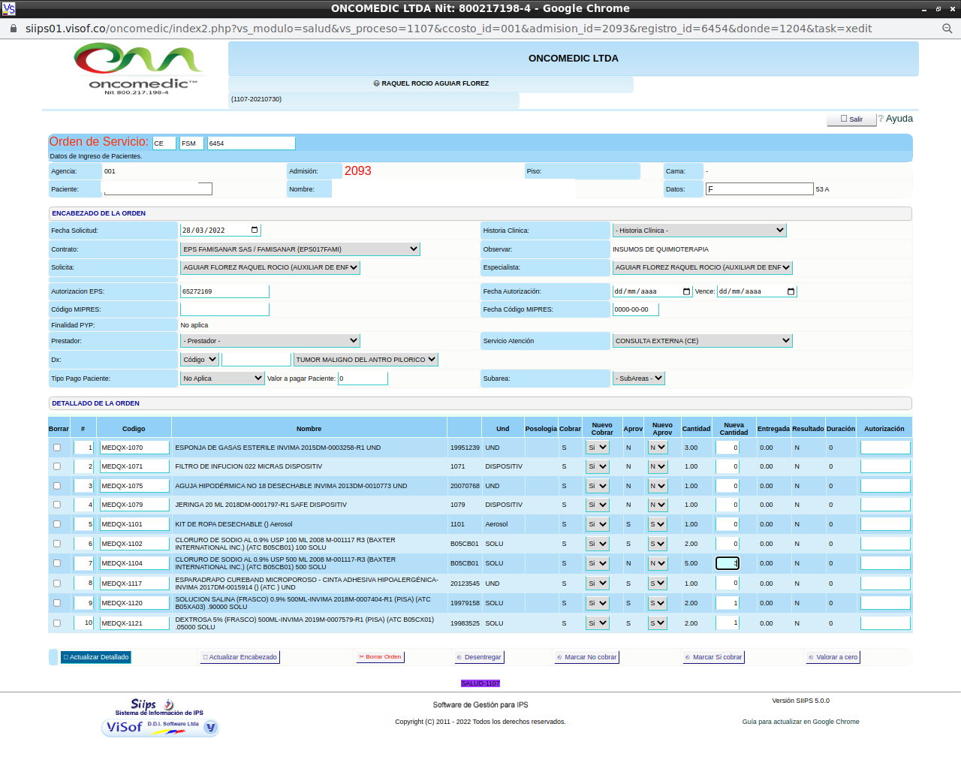Click the site security padlock icon
Viewport: 961px width, 769px height.
(x=13, y=29)
